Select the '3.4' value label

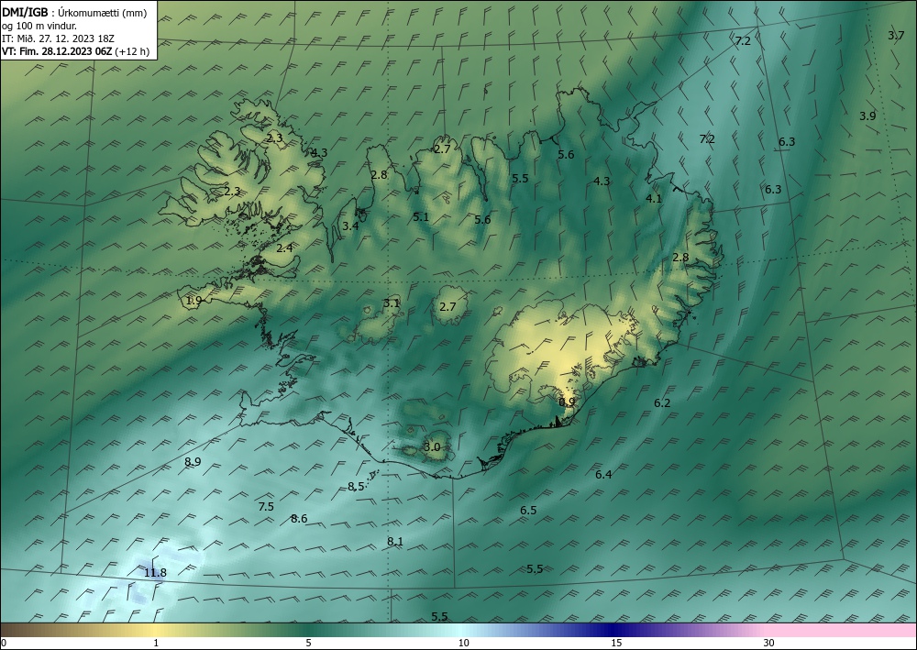click(350, 226)
